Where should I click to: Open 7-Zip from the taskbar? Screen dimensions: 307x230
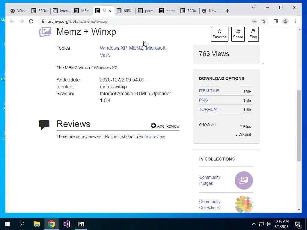pos(81,224)
